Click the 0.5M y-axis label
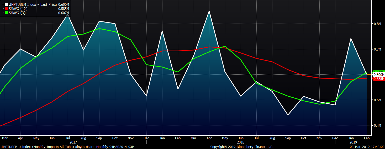The width and height of the screenshot is (385, 149). pos(377,100)
